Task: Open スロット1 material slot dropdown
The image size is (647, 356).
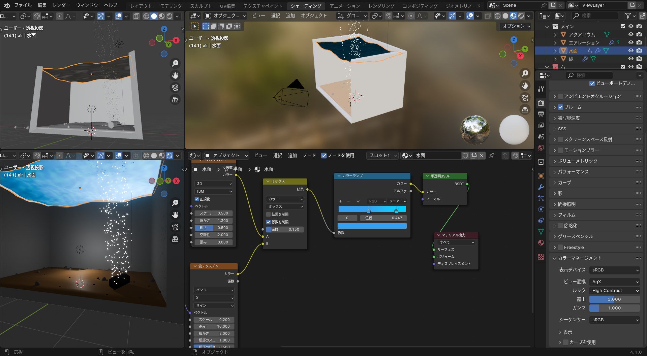Action: pos(383,156)
